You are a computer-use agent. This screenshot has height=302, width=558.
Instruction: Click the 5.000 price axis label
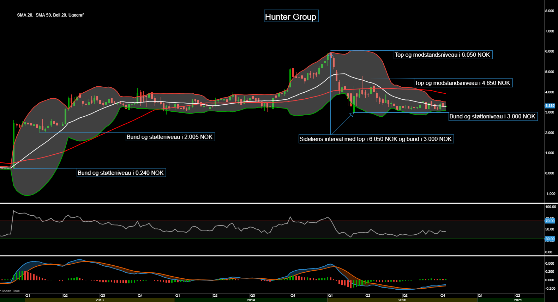550,72
